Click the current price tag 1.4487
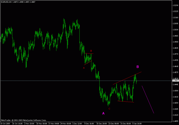Viewport: 179px width, 125px height. [x=176, y=81]
